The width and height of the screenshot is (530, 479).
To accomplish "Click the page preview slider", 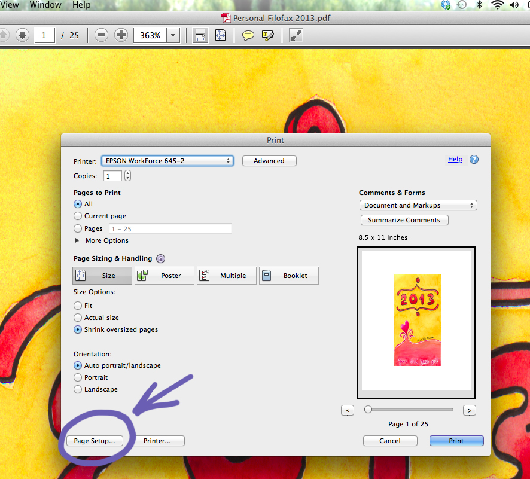I will coord(410,410).
